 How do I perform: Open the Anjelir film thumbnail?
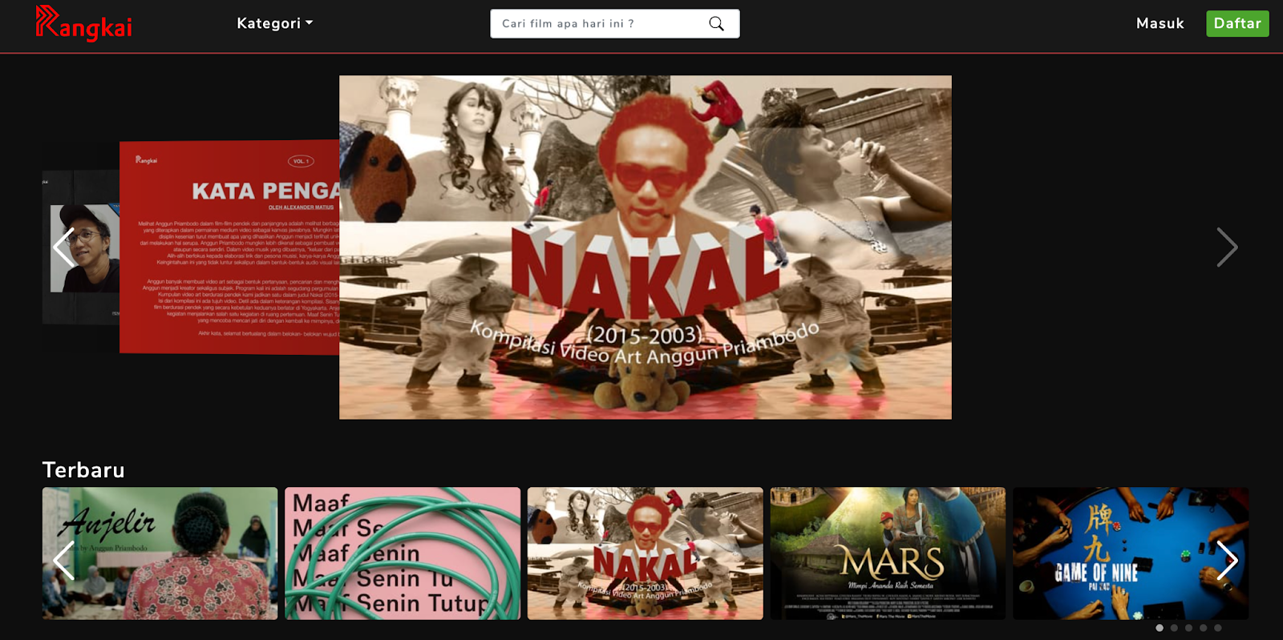tap(160, 553)
